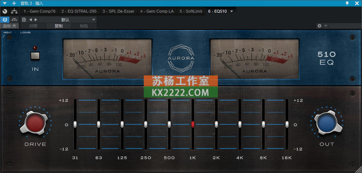Click the 16K band slider handle
This screenshot has height=173, width=362.
pos(287,124)
